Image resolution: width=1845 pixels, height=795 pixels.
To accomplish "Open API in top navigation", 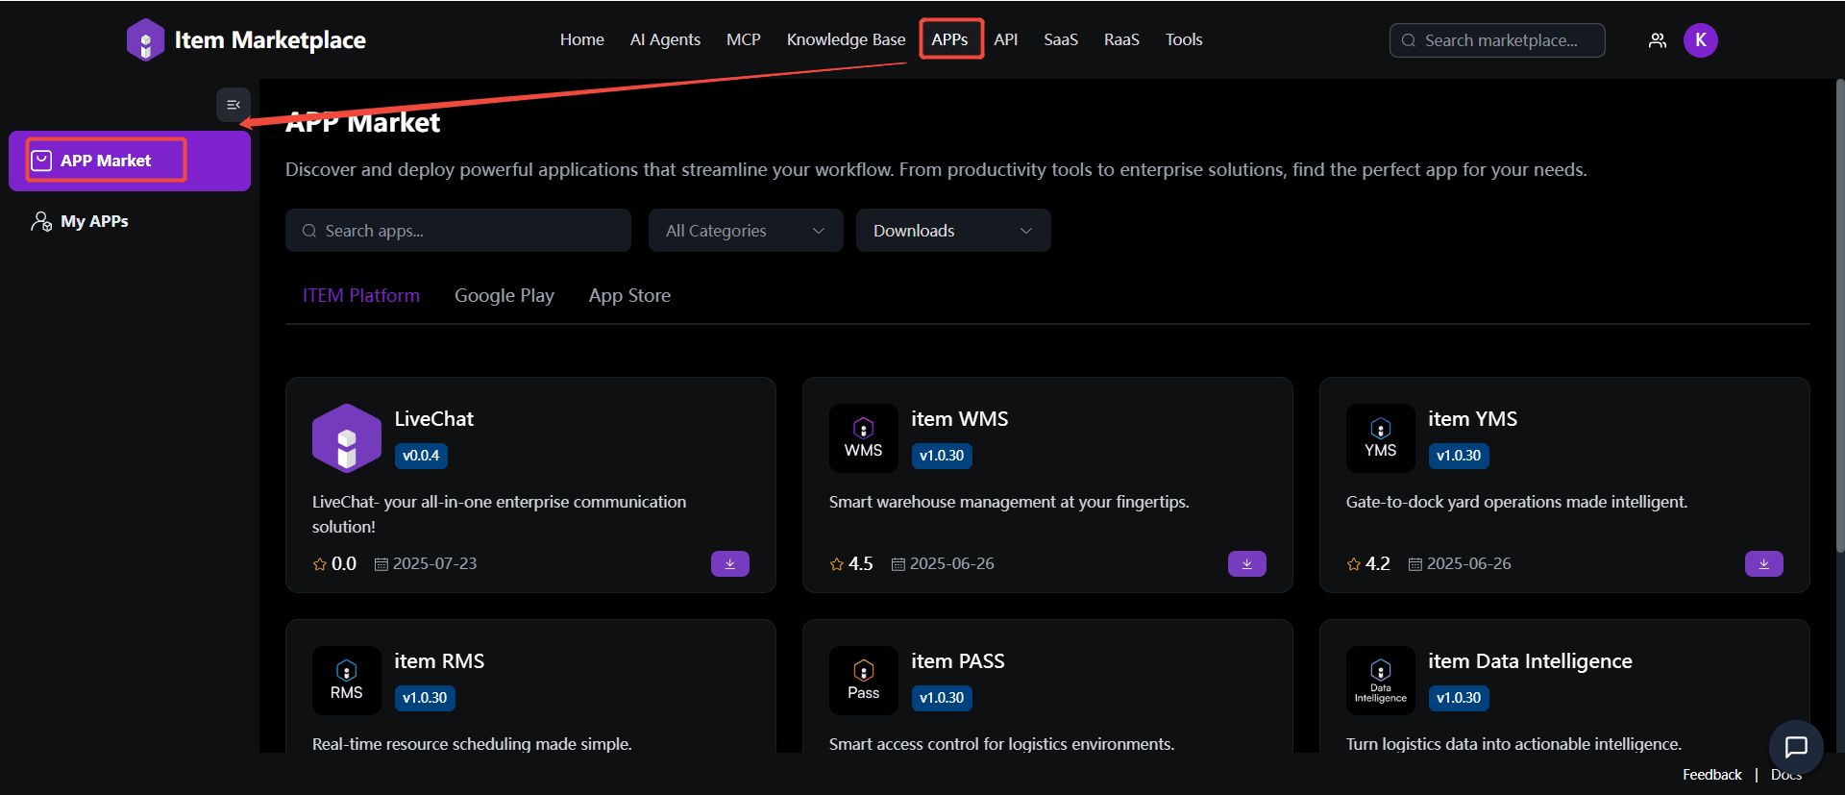I will point(1006,39).
